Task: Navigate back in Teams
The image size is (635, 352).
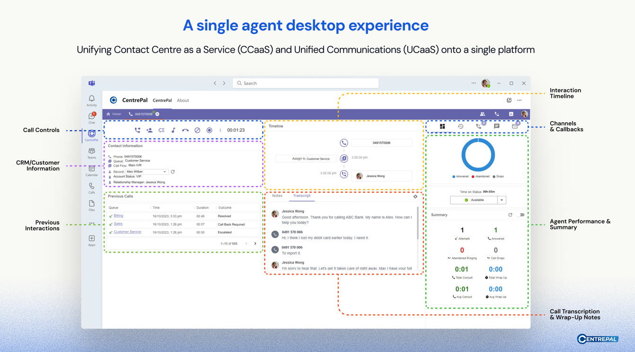Action: [x=215, y=83]
